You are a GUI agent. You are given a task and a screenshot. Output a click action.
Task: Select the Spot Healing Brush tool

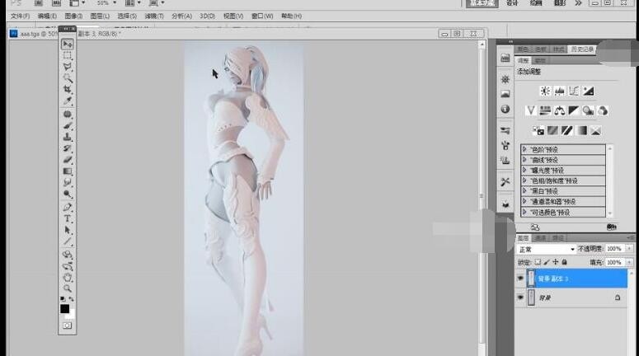68,114
